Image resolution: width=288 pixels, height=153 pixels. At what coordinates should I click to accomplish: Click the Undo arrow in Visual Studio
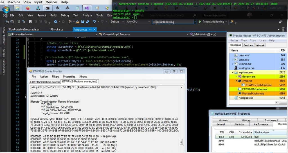[x=95, y=22]
